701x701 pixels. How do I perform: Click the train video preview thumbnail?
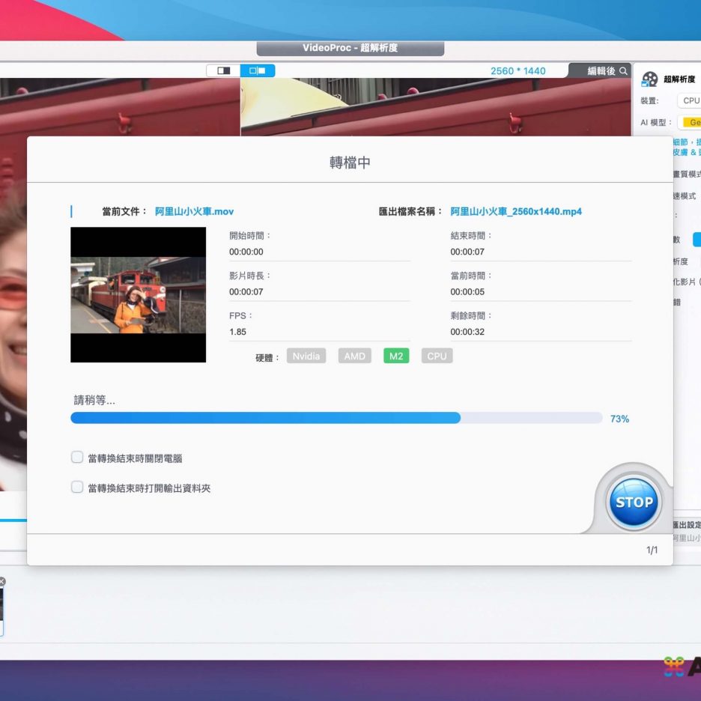tap(138, 295)
